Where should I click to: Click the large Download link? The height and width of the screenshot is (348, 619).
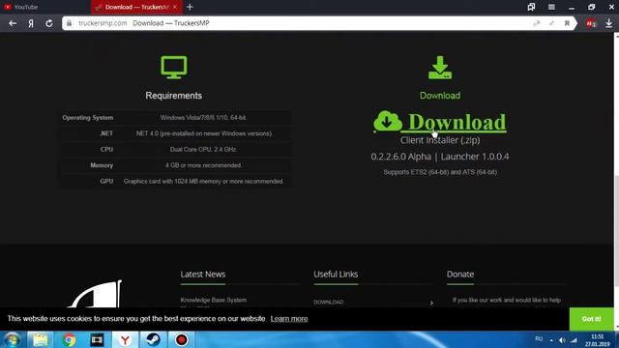[x=457, y=122]
